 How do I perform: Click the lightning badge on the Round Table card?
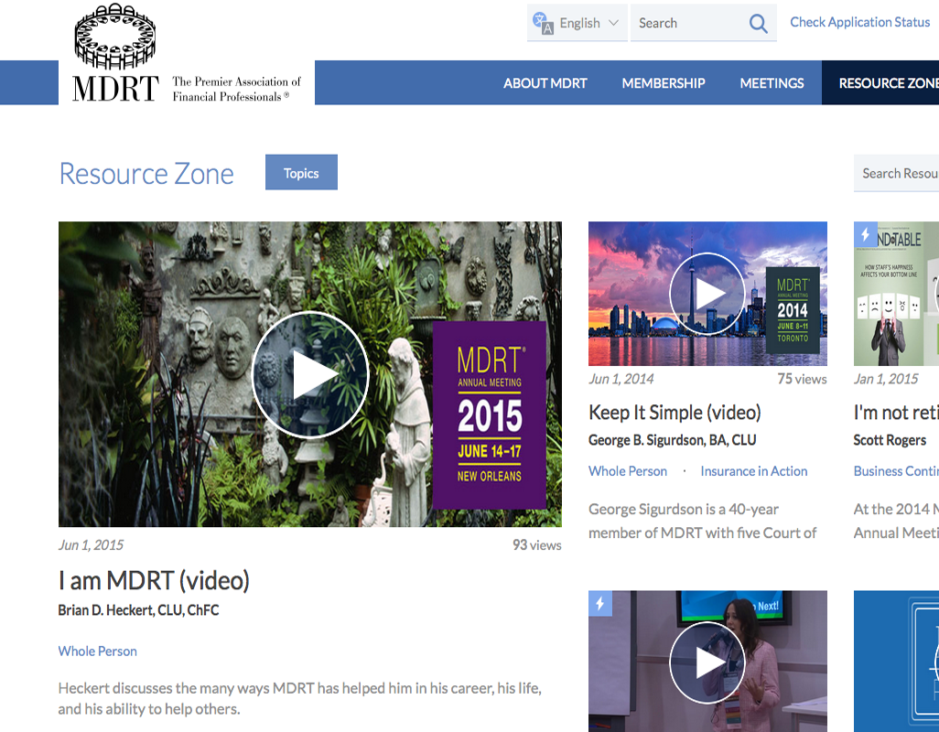(866, 234)
